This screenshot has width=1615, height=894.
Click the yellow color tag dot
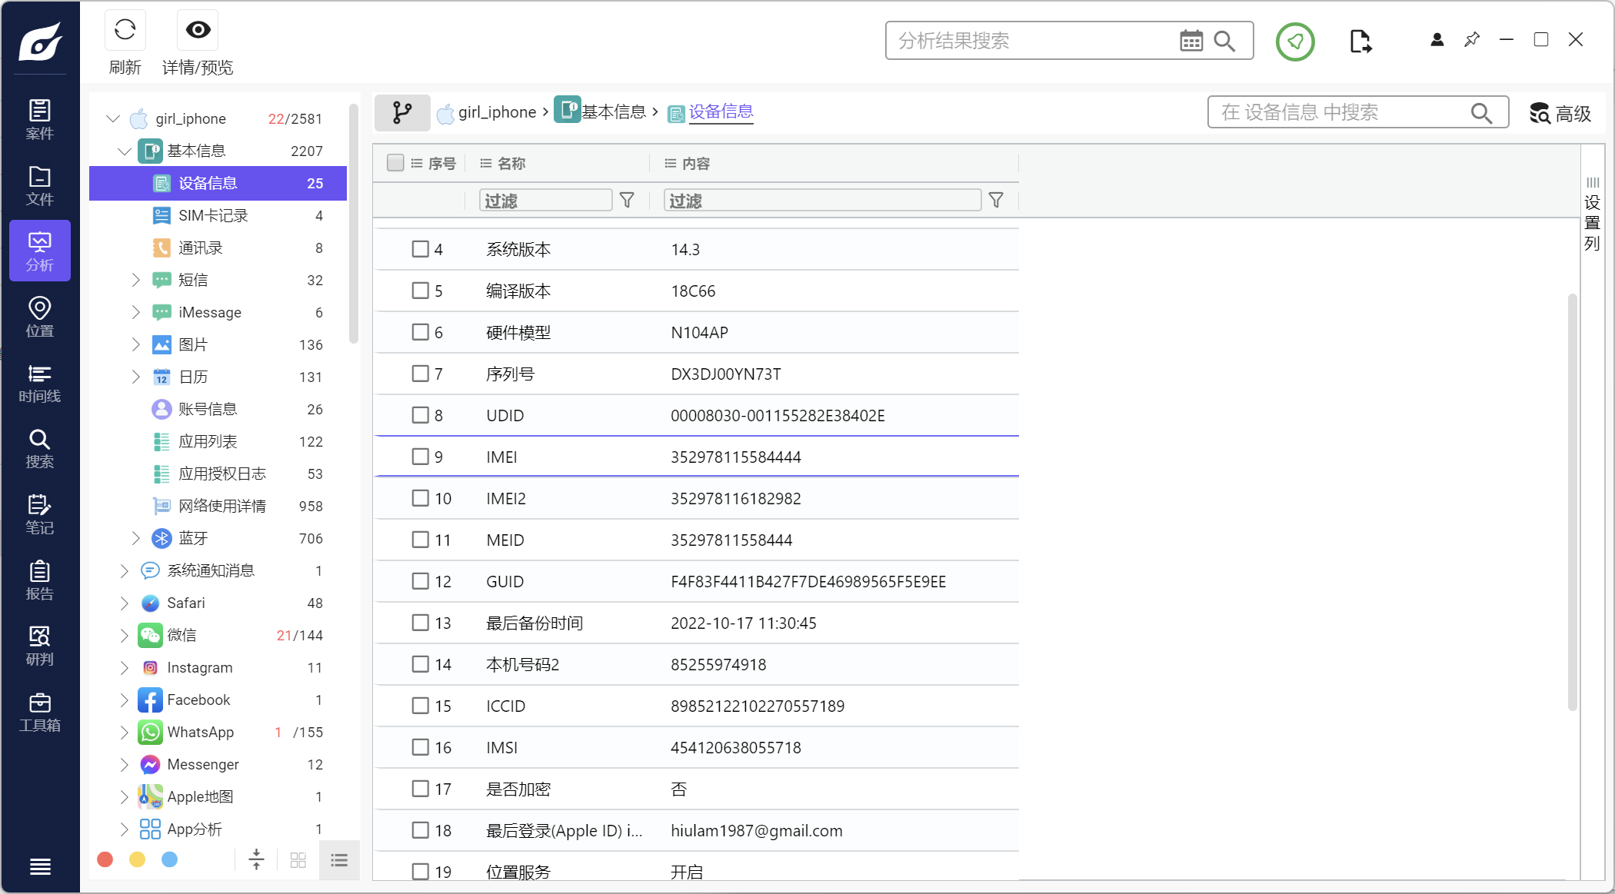tap(138, 859)
